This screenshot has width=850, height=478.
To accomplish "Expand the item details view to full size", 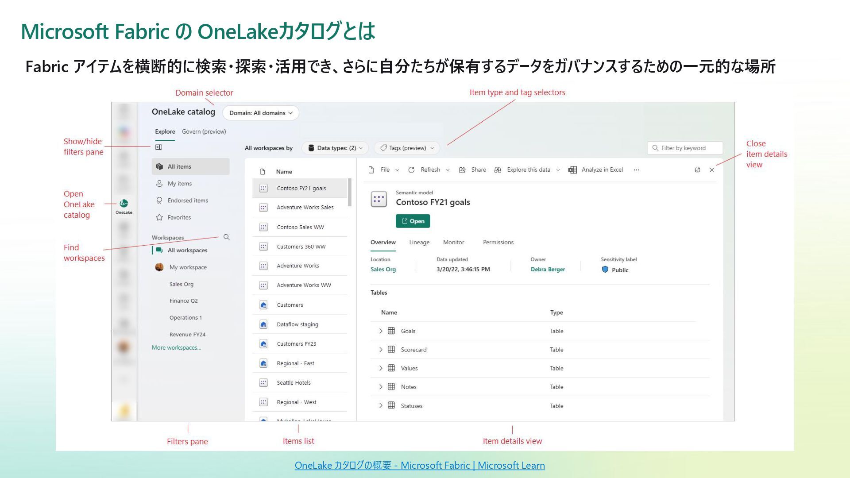I will click(x=697, y=170).
